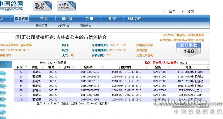Open the 竞赛规程 submenu link
The width and height of the screenshot is (223, 119).
[64, 25]
